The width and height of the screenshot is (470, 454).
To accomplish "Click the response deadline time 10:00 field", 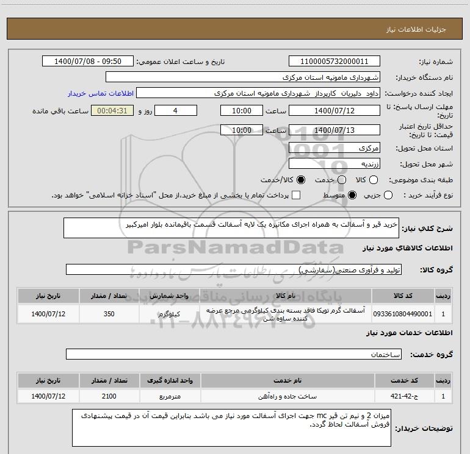I will coord(242,111).
